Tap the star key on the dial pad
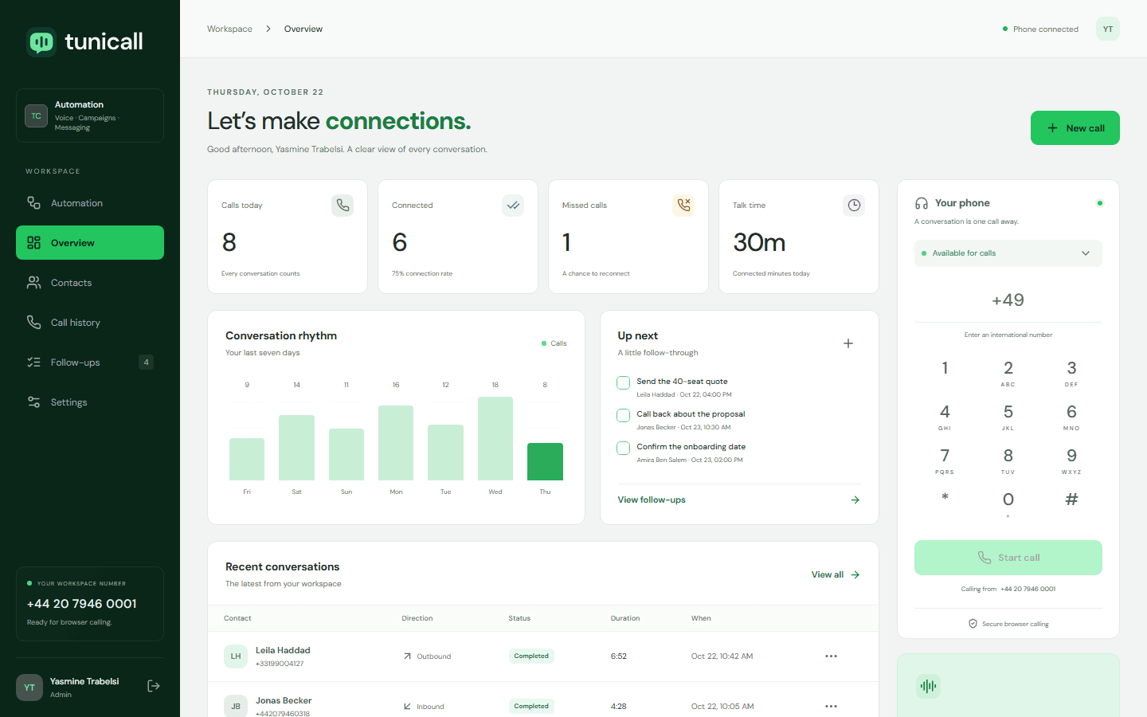Viewport: 1147px width, 717px height. [x=945, y=500]
